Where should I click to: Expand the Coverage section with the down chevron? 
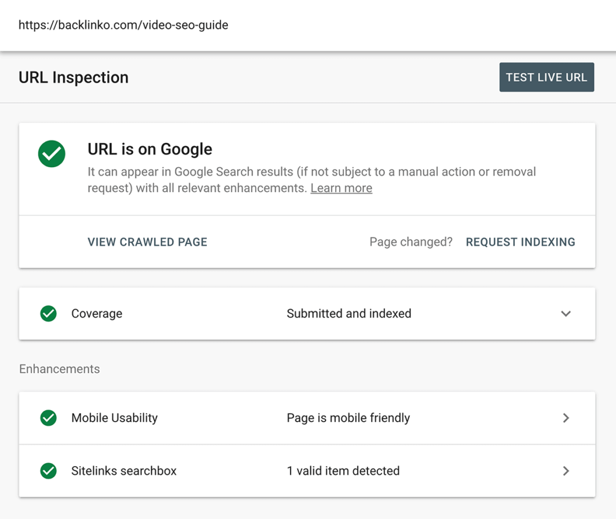pyautogui.click(x=565, y=313)
